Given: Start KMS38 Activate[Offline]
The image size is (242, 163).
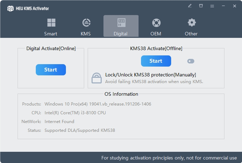Looking at the screenshot, I should coord(156,61).
